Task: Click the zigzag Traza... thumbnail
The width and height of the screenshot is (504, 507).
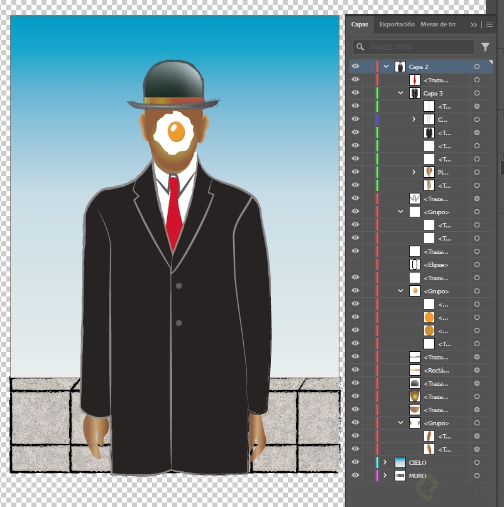Action: 415,199
